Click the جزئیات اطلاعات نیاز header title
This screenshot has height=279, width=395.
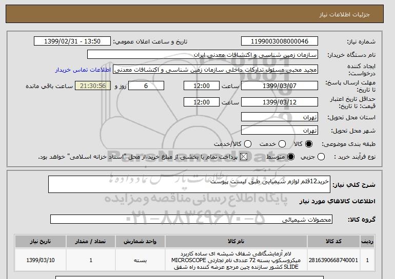pyautogui.click(x=344, y=14)
